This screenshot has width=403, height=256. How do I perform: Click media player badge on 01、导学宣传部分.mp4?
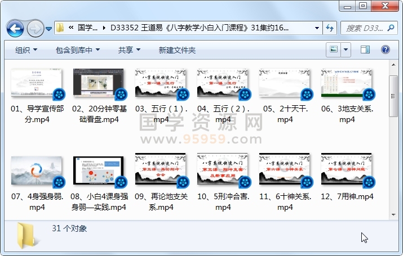tap(59, 95)
